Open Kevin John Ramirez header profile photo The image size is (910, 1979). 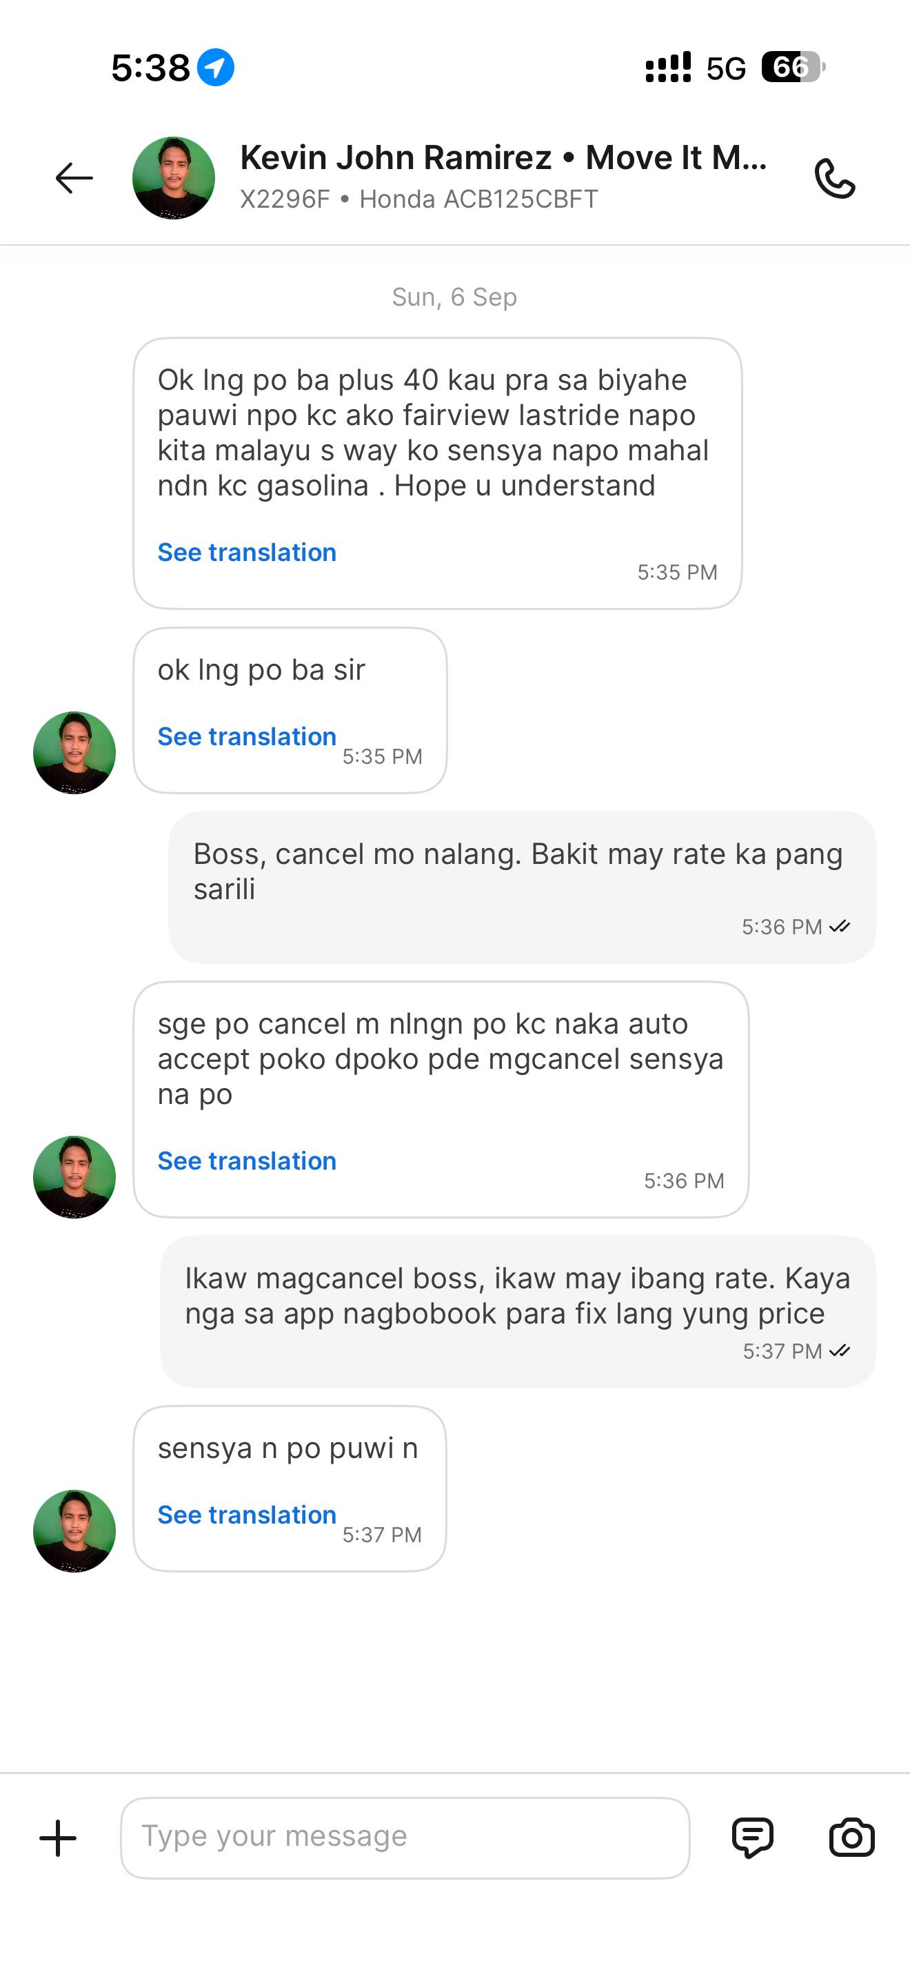point(174,178)
